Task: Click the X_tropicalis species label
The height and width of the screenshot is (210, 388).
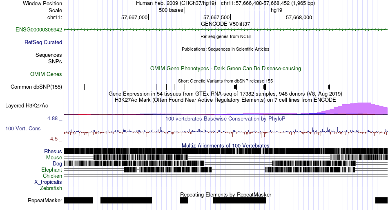Action: 48,182
